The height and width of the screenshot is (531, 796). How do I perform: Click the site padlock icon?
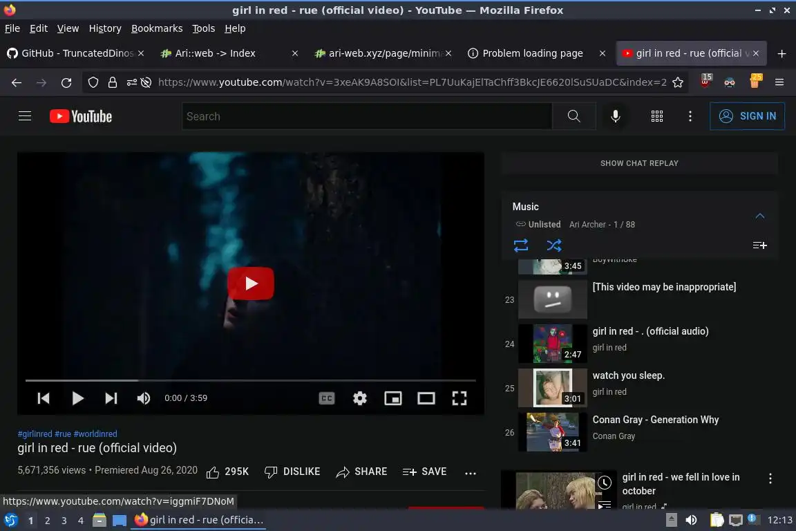[x=112, y=83]
